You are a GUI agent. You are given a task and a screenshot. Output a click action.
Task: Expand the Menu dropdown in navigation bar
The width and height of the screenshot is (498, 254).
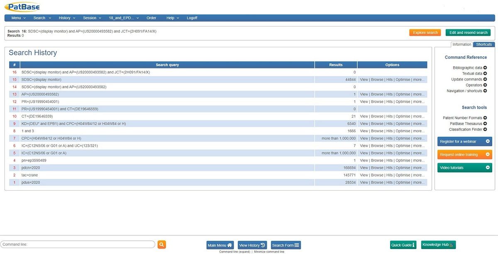[18, 18]
